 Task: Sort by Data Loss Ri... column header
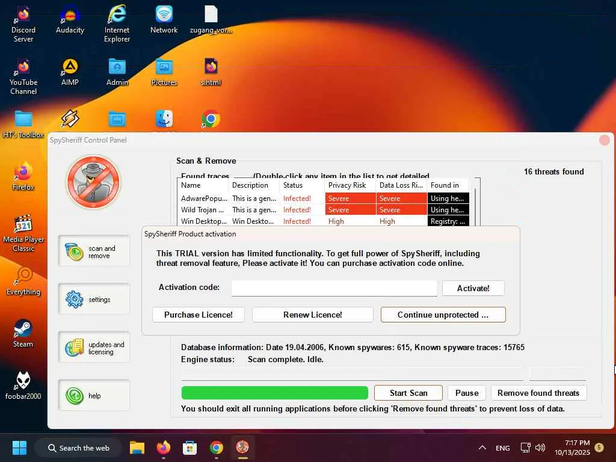tap(401, 185)
